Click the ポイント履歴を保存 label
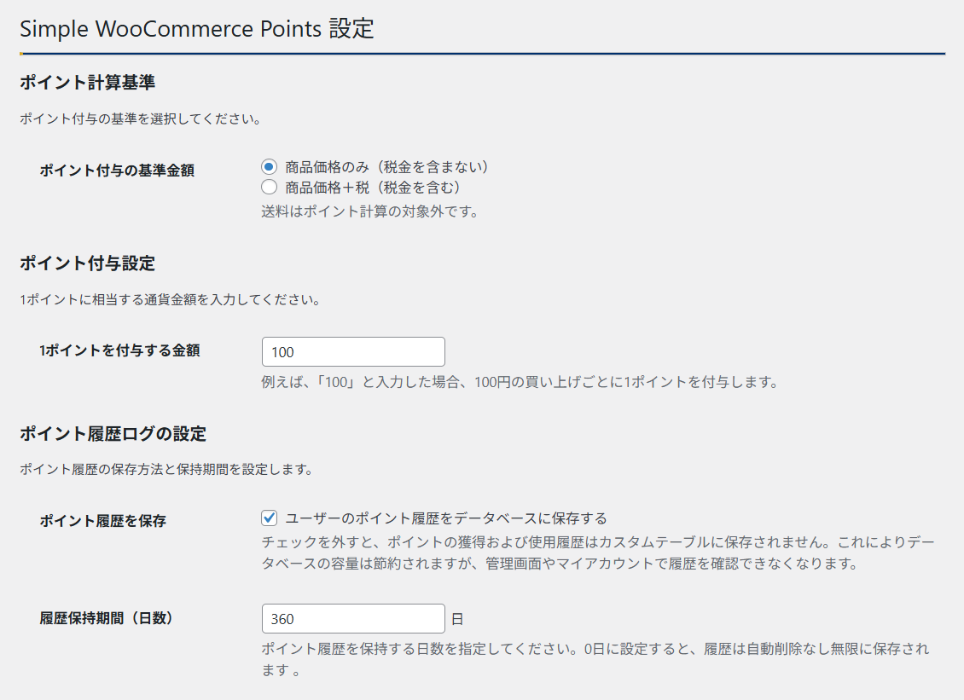This screenshot has width=964, height=700. pos(102,521)
